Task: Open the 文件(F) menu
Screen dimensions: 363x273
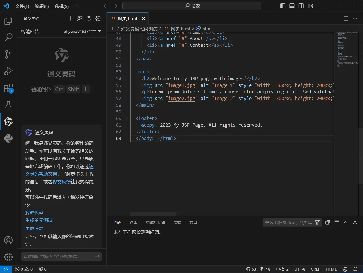Action: click(22, 6)
